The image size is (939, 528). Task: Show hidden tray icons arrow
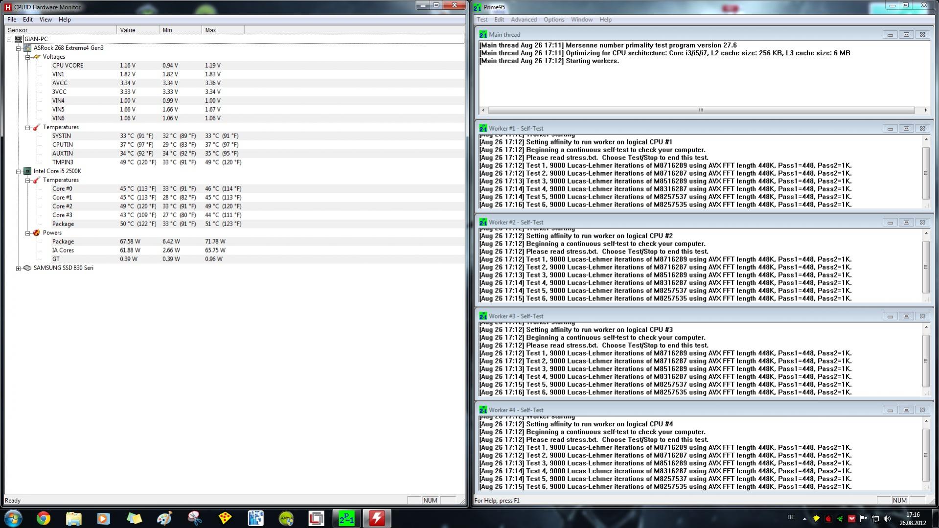804,518
